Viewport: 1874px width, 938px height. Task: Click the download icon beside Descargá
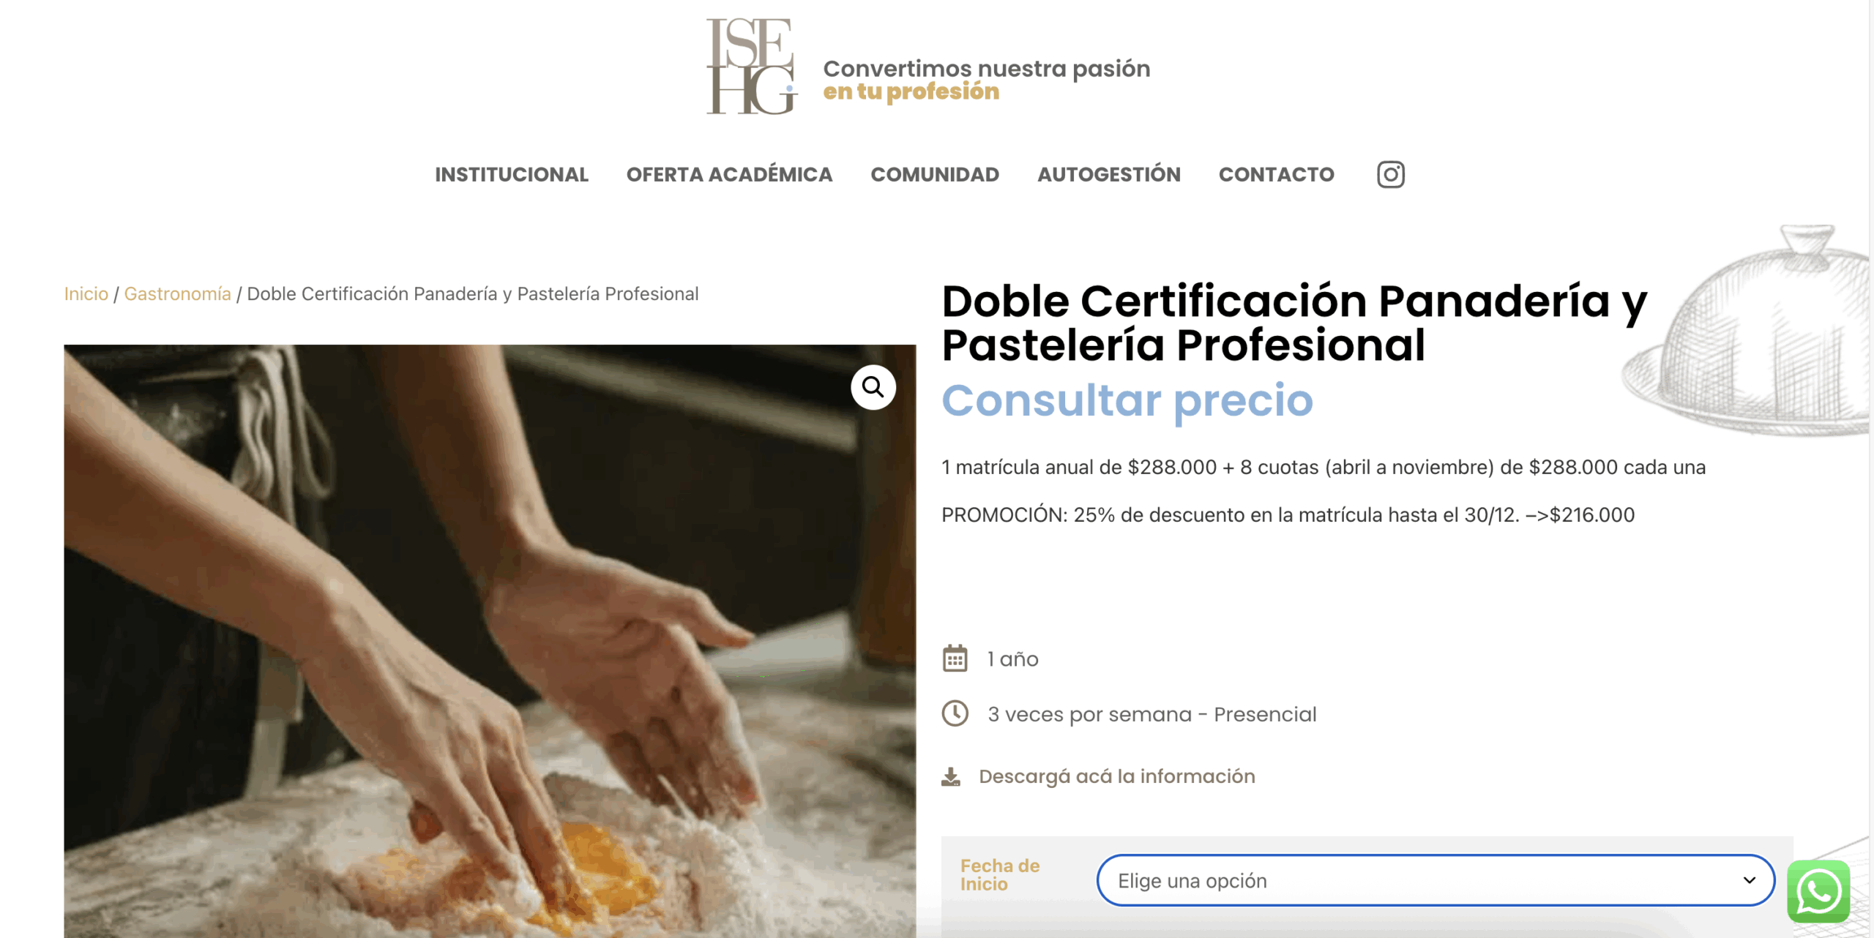[950, 776]
